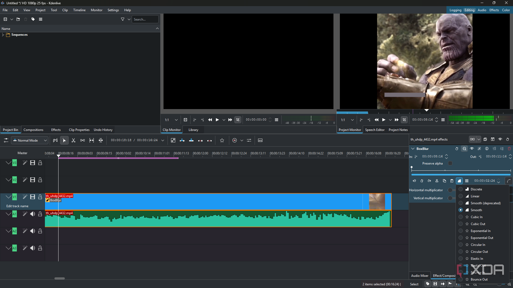Image resolution: width=513 pixels, height=288 pixels.
Task: Adjust Vertical multiplicator slider
Action: [x=452, y=198]
